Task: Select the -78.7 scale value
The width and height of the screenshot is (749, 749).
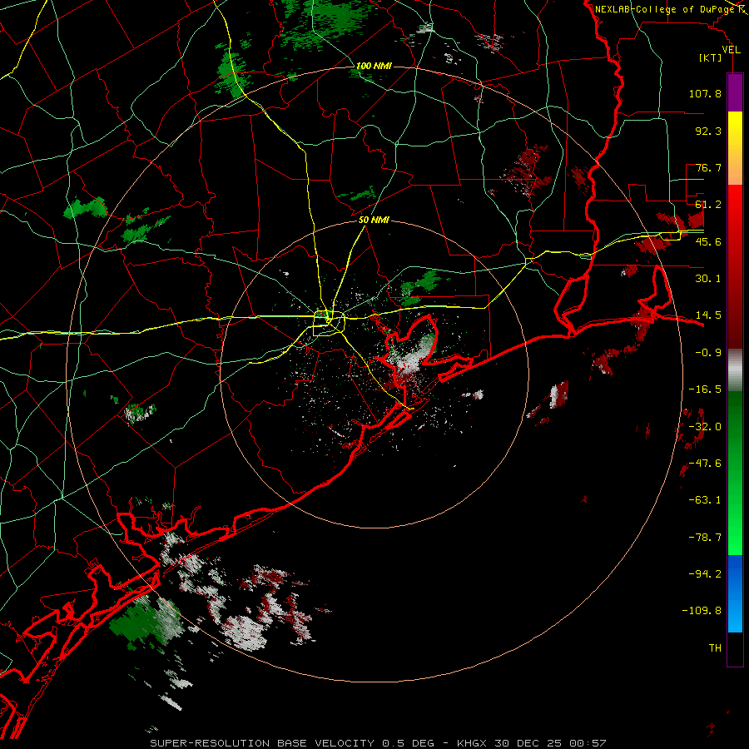Action: (705, 538)
